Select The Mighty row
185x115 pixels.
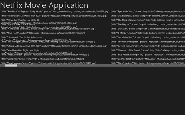tap(148, 24)
